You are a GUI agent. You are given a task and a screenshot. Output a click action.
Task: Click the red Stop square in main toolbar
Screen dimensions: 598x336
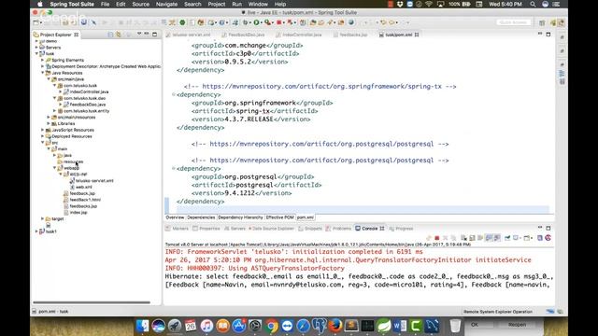tap(279, 22)
